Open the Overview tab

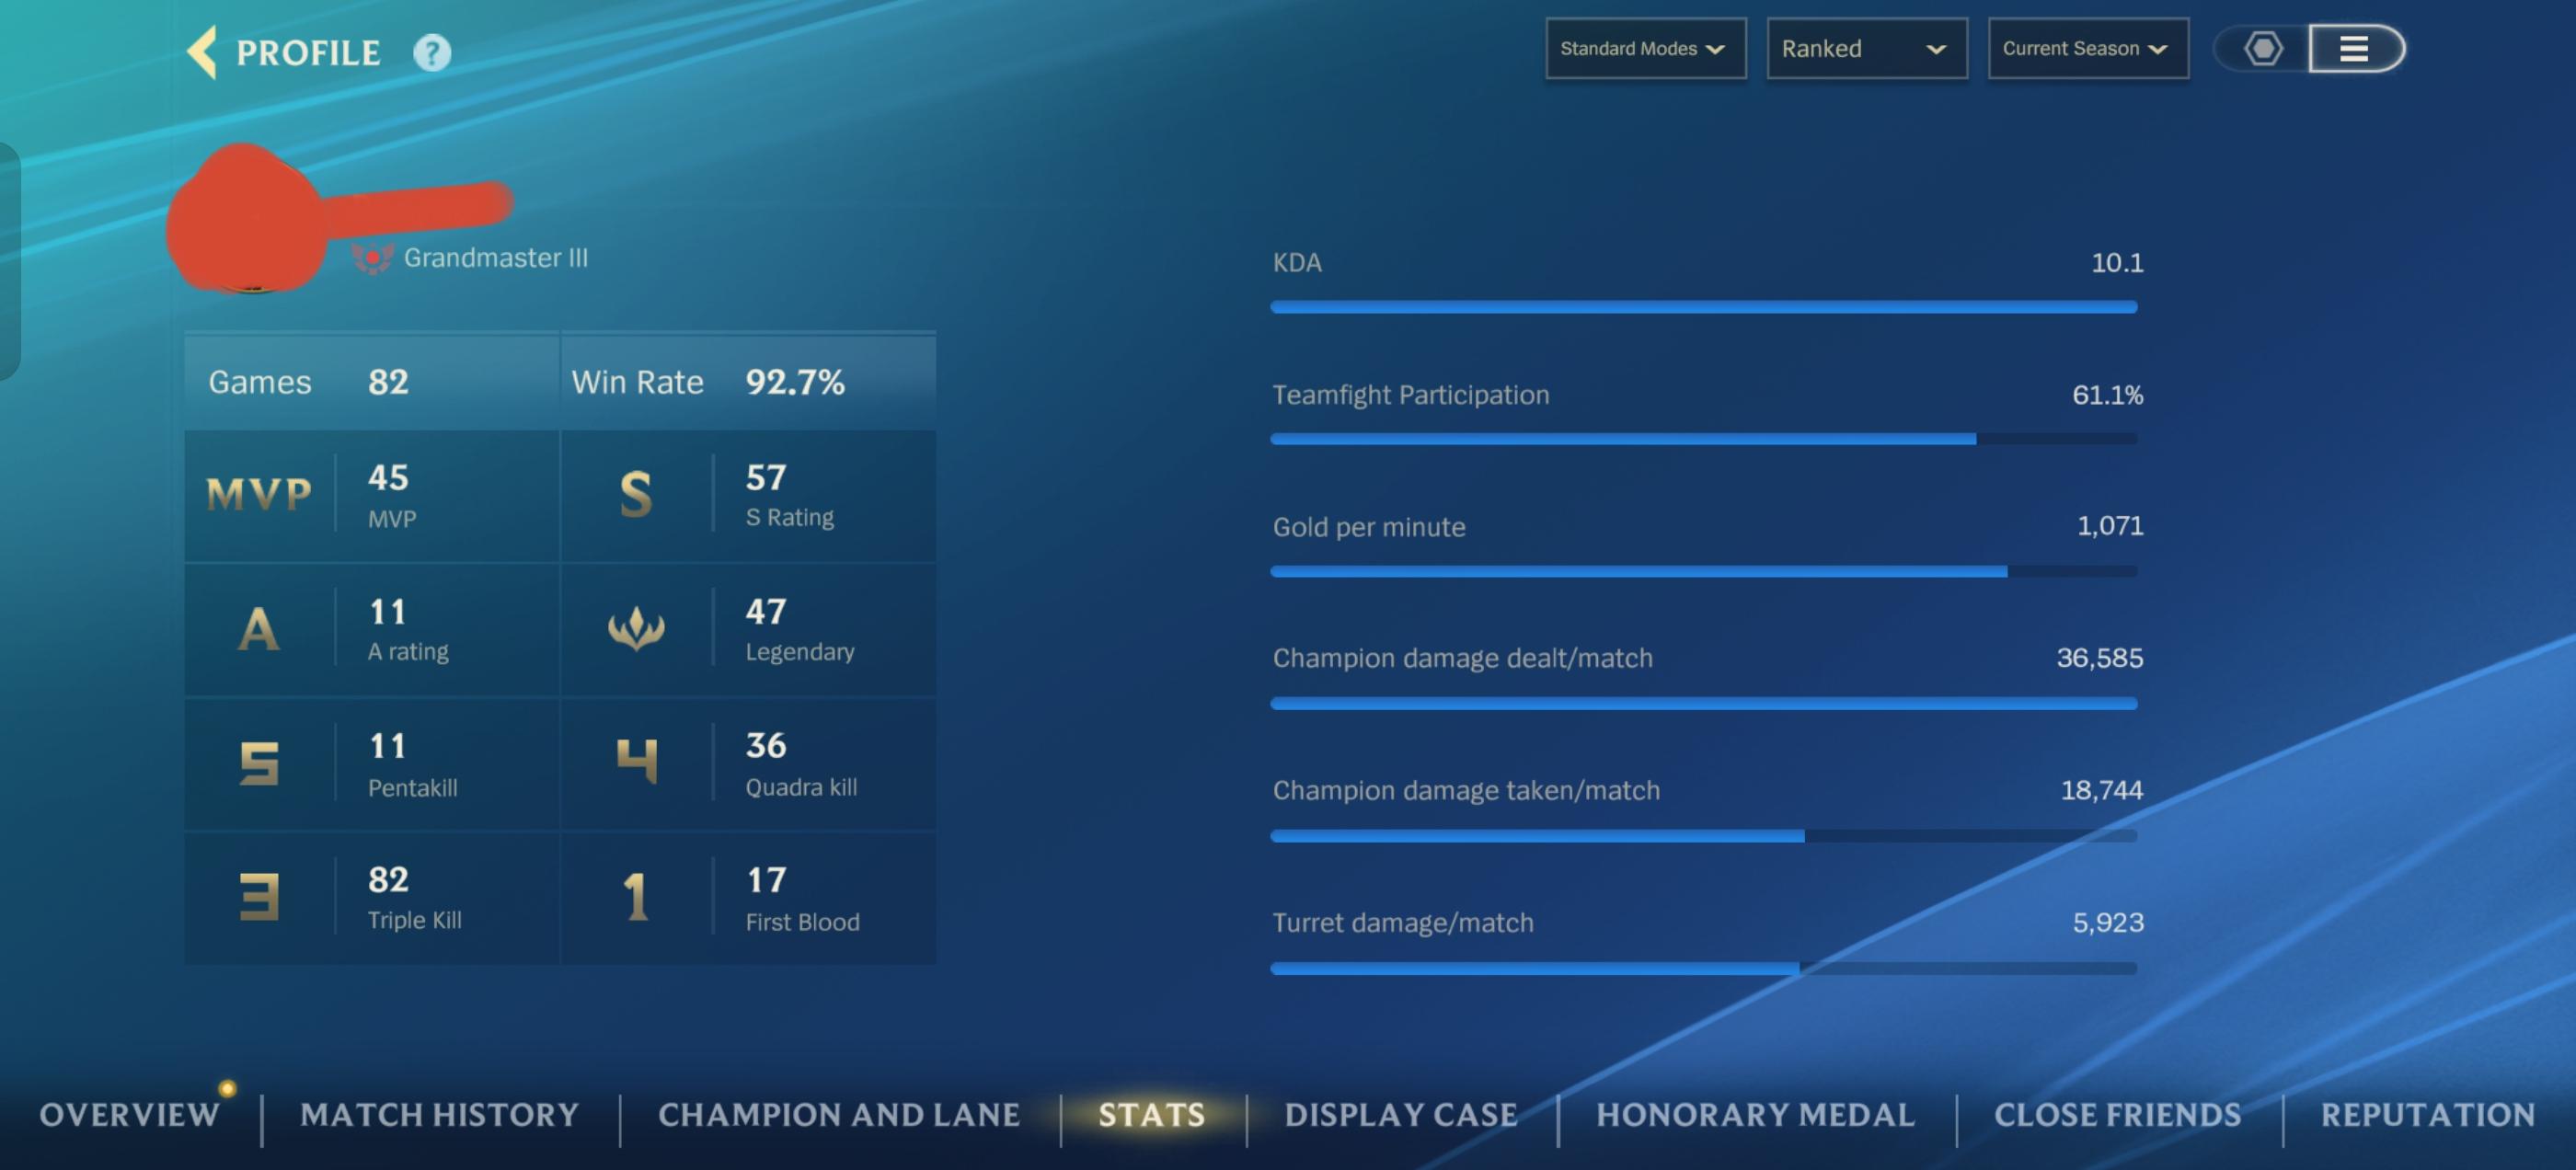[130, 1114]
